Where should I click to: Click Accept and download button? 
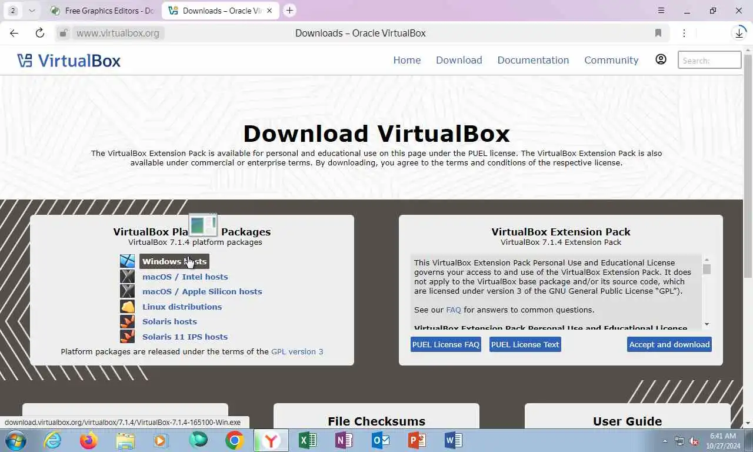(x=669, y=344)
